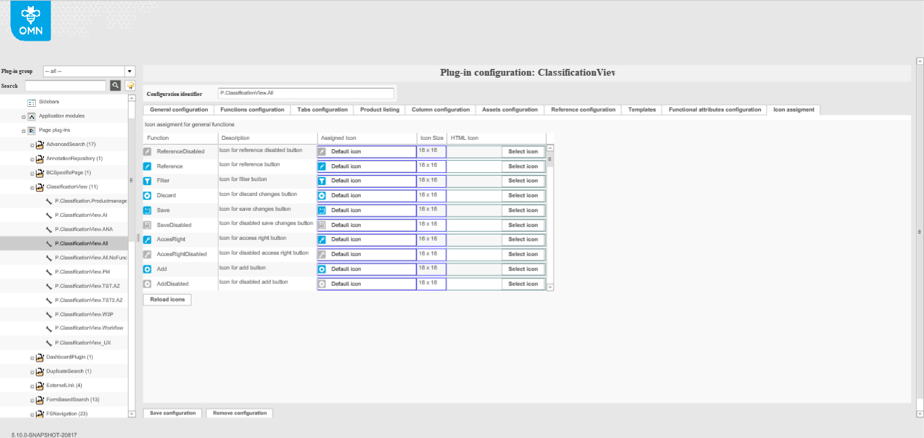Viewport: 924px width, 438px height.
Task: Select the Filter icon in the function list
Action: click(147, 180)
